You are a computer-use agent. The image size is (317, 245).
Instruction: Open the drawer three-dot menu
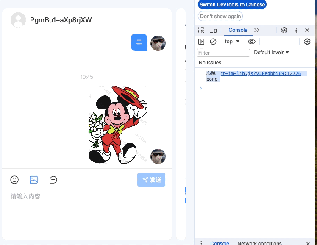(201, 243)
